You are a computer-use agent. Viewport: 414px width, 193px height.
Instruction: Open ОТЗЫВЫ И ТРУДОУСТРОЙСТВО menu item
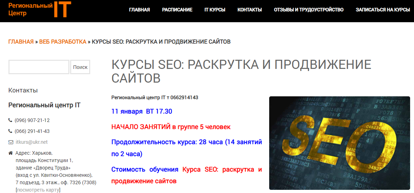coord(309,10)
